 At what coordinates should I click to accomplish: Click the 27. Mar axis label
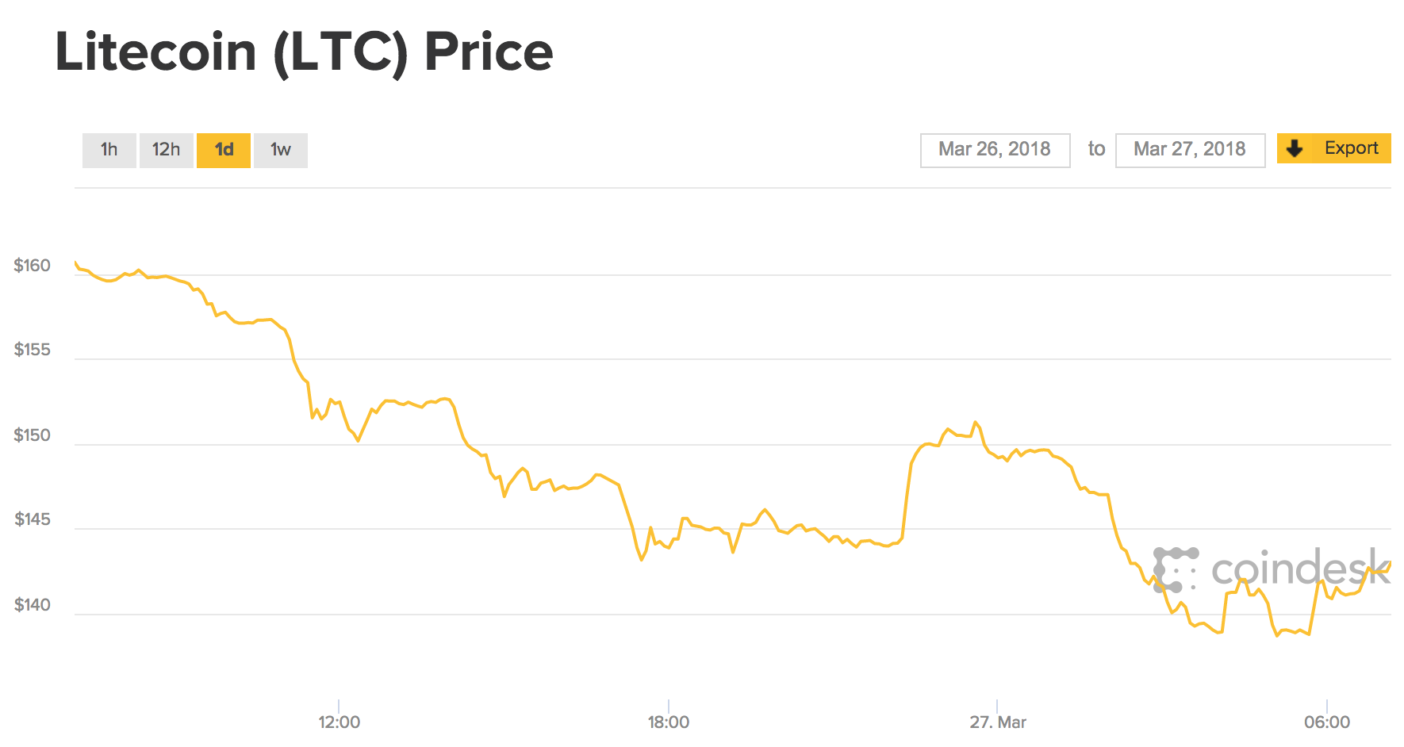pos(999,722)
